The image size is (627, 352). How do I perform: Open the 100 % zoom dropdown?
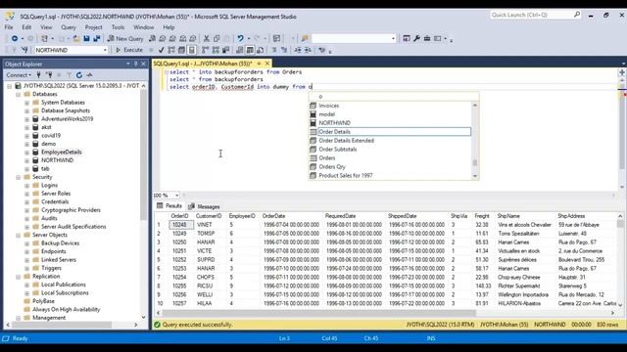click(177, 196)
